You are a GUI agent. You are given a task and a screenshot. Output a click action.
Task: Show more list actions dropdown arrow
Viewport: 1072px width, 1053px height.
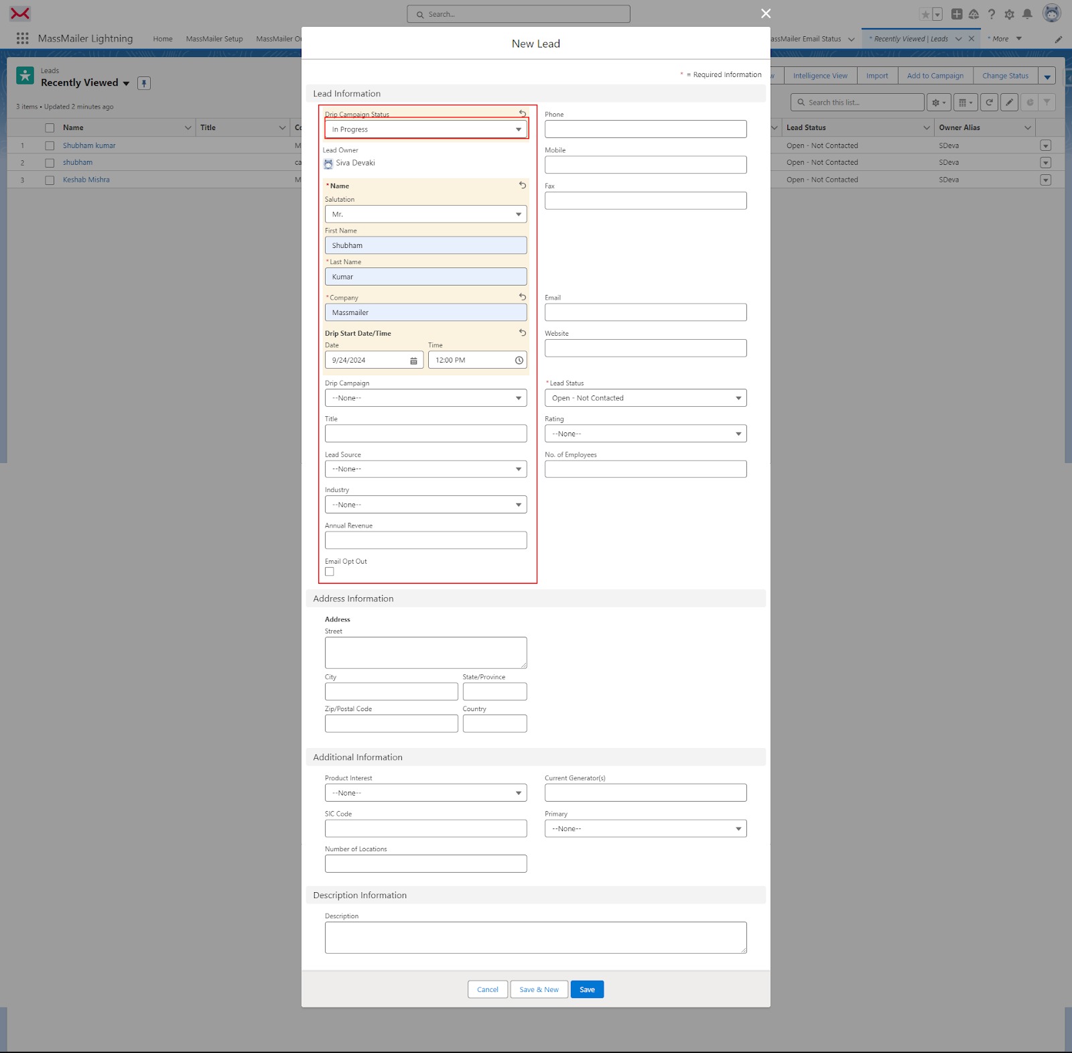pos(1047,76)
